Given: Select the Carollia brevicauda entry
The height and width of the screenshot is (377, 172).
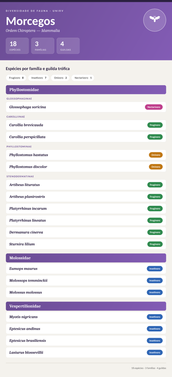Looking at the screenshot, I should coord(86,125).
